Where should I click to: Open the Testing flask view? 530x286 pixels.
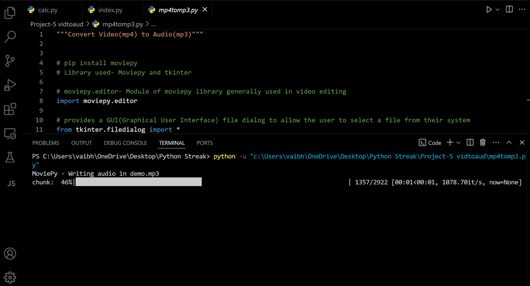(10, 157)
